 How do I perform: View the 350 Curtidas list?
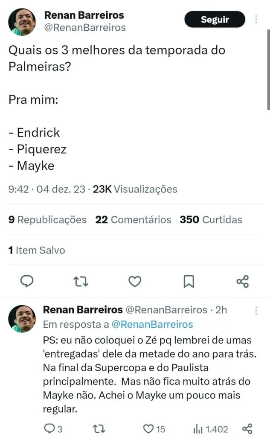pos(211,220)
